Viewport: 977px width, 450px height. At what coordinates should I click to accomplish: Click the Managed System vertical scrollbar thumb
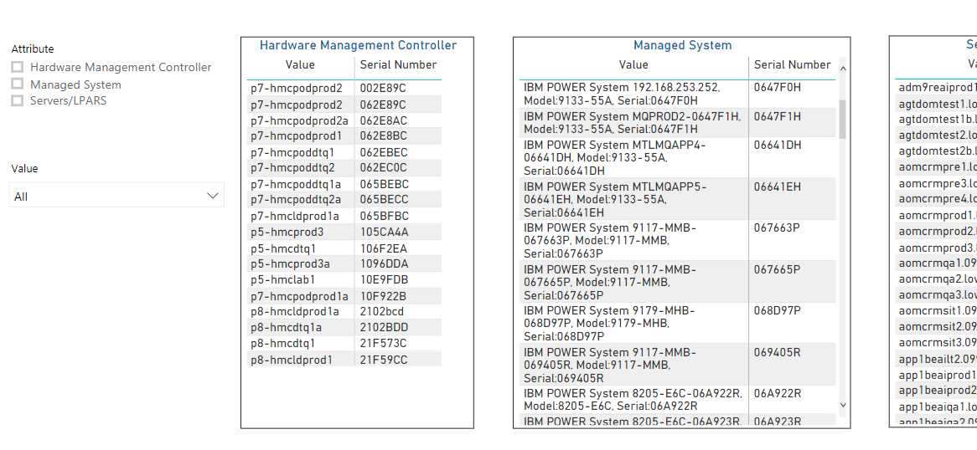(843, 119)
